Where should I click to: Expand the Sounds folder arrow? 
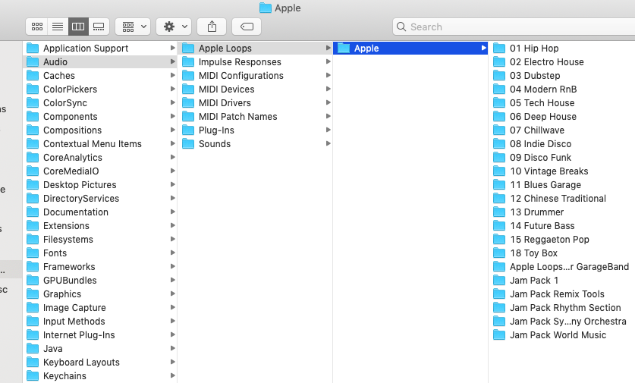329,143
